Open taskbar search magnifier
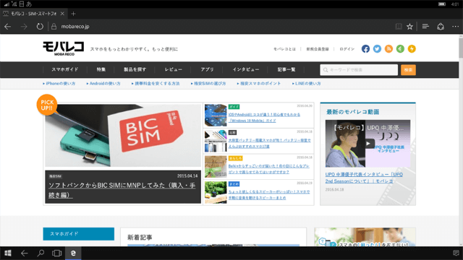The height and width of the screenshot is (260, 463). tap(41, 253)
